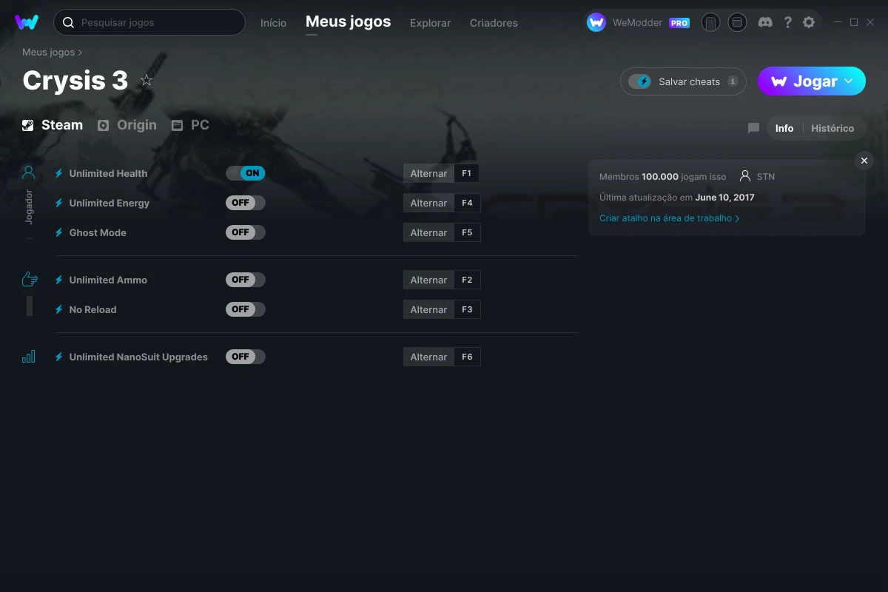Click the F3 hotkey box

coord(467,309)
